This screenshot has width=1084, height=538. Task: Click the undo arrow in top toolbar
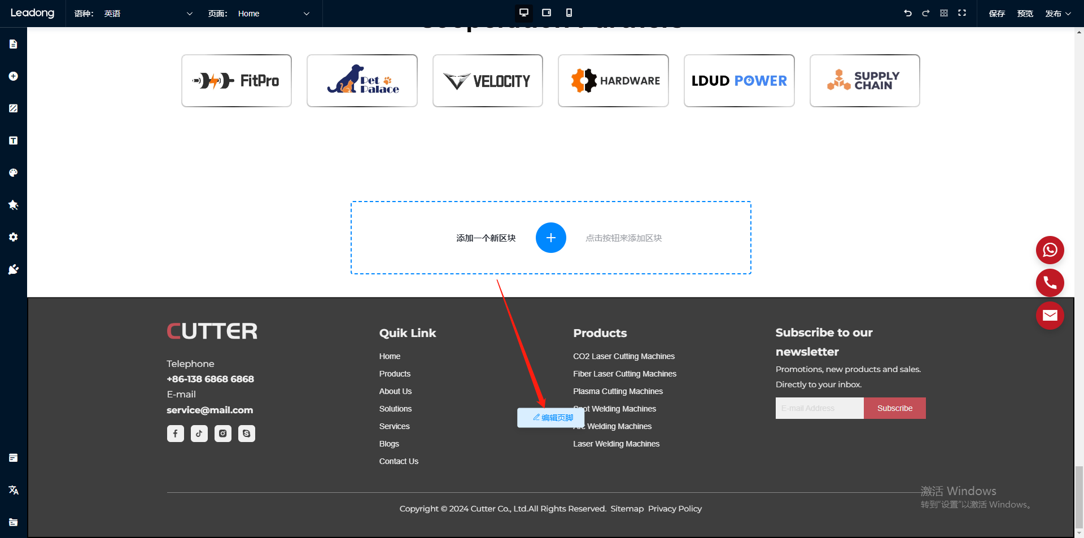pos(908,13)
